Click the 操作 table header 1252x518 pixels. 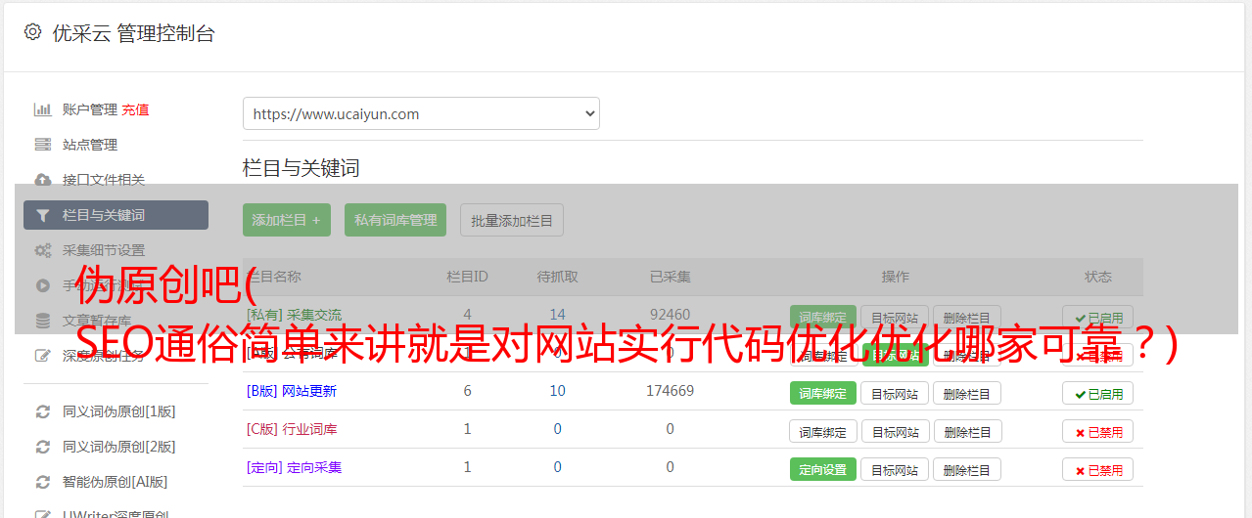(x=896, y=277)
